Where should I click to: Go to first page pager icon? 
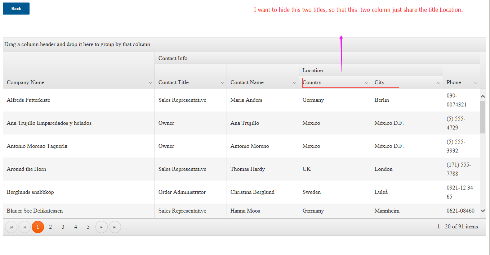coord(11,227)
